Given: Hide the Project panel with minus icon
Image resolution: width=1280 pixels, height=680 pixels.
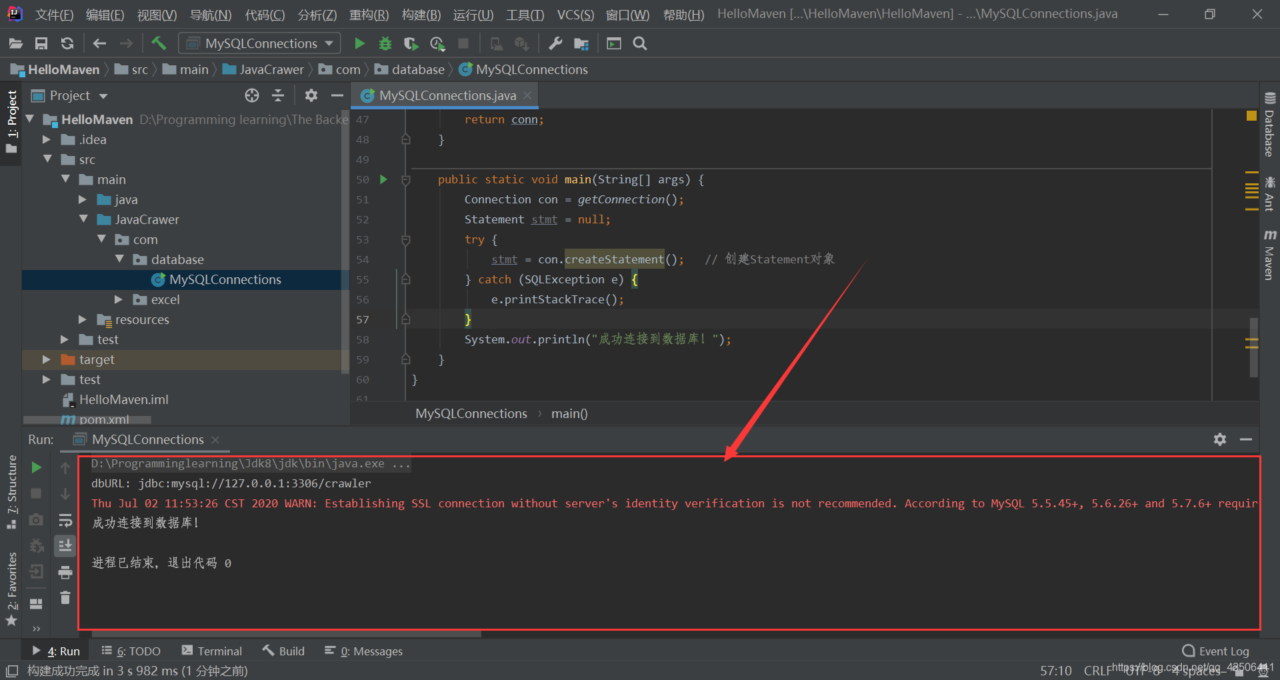Looking at the screenshot, I should pos(337,96).
